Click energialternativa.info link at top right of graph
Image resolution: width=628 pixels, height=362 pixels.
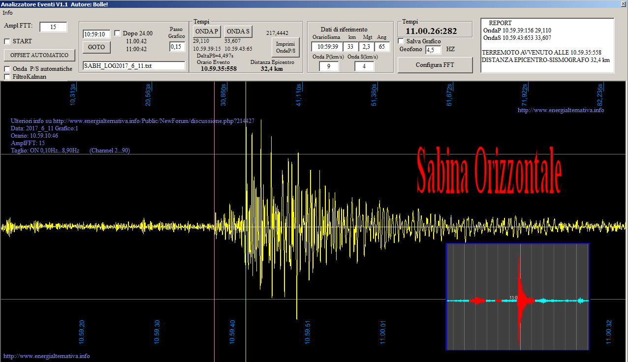561,110
